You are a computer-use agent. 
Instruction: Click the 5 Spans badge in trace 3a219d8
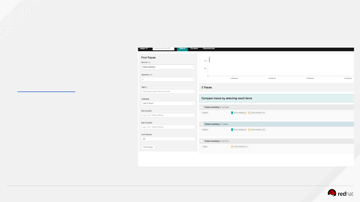tap(205, 113)
